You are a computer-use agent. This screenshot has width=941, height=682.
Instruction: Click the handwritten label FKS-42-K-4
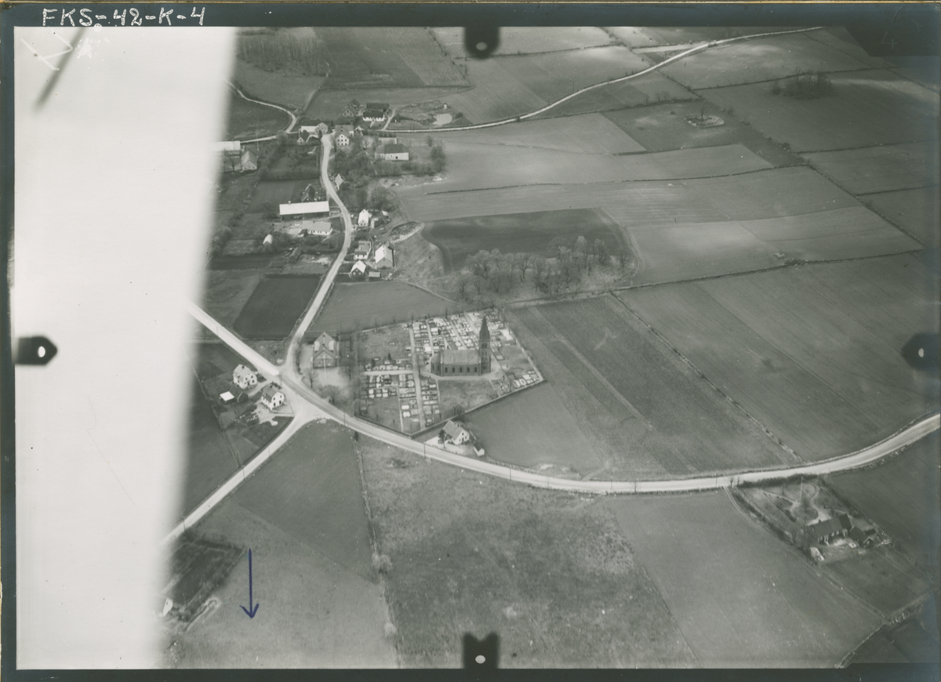click(x=123, y=16)
